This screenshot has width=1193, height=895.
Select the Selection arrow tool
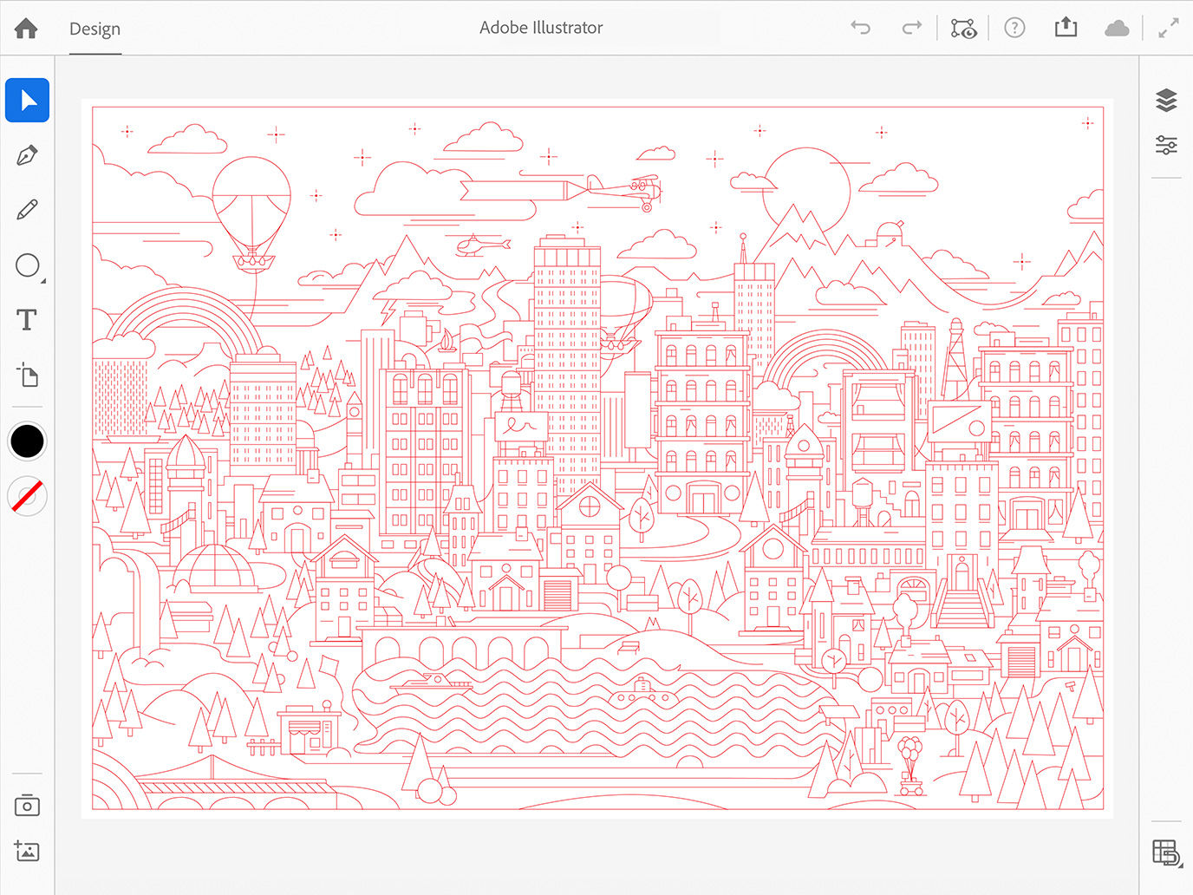pyautogui.click(x=27, y=101)
